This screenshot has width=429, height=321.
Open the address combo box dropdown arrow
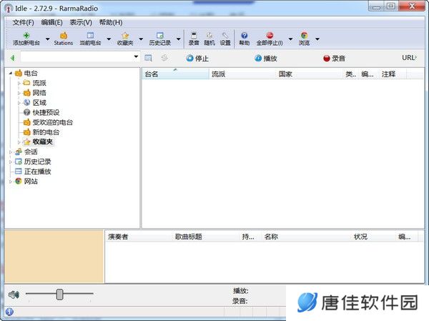tap(136, 56)
